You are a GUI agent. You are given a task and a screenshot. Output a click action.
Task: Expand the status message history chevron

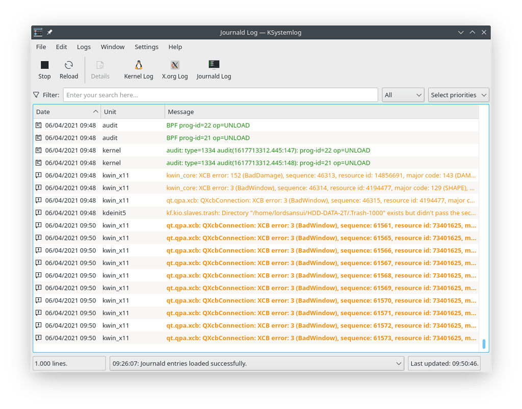click(x=399, y=363)
